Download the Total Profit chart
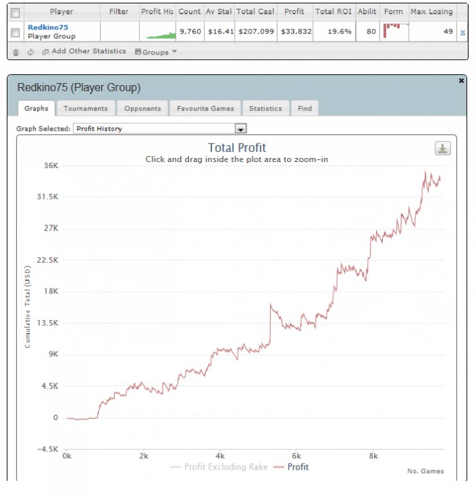 pos(443,148)
